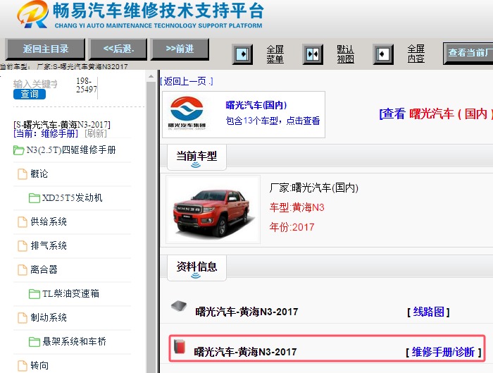The width and height of the screenshot is (493, 373).
Task: Click the N3(2.5T) open folder icon
Action: click(x=18, y=150)
